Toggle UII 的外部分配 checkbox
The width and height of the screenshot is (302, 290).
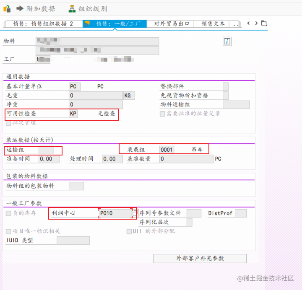pyautogui.click(x=129, y=231)
